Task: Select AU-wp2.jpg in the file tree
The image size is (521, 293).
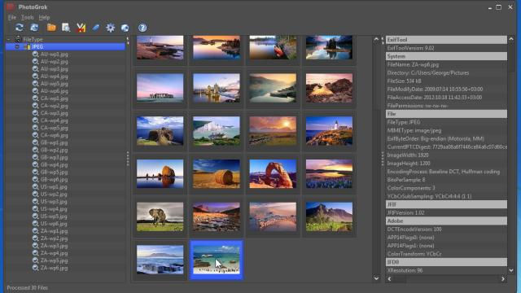Action: [55, 62]
